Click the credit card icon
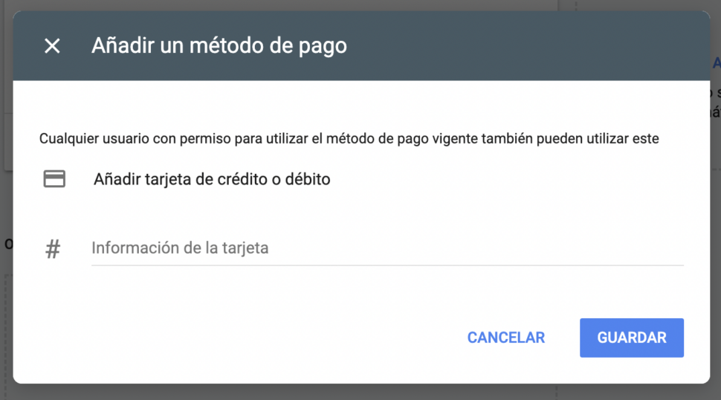 click(54, 179)
